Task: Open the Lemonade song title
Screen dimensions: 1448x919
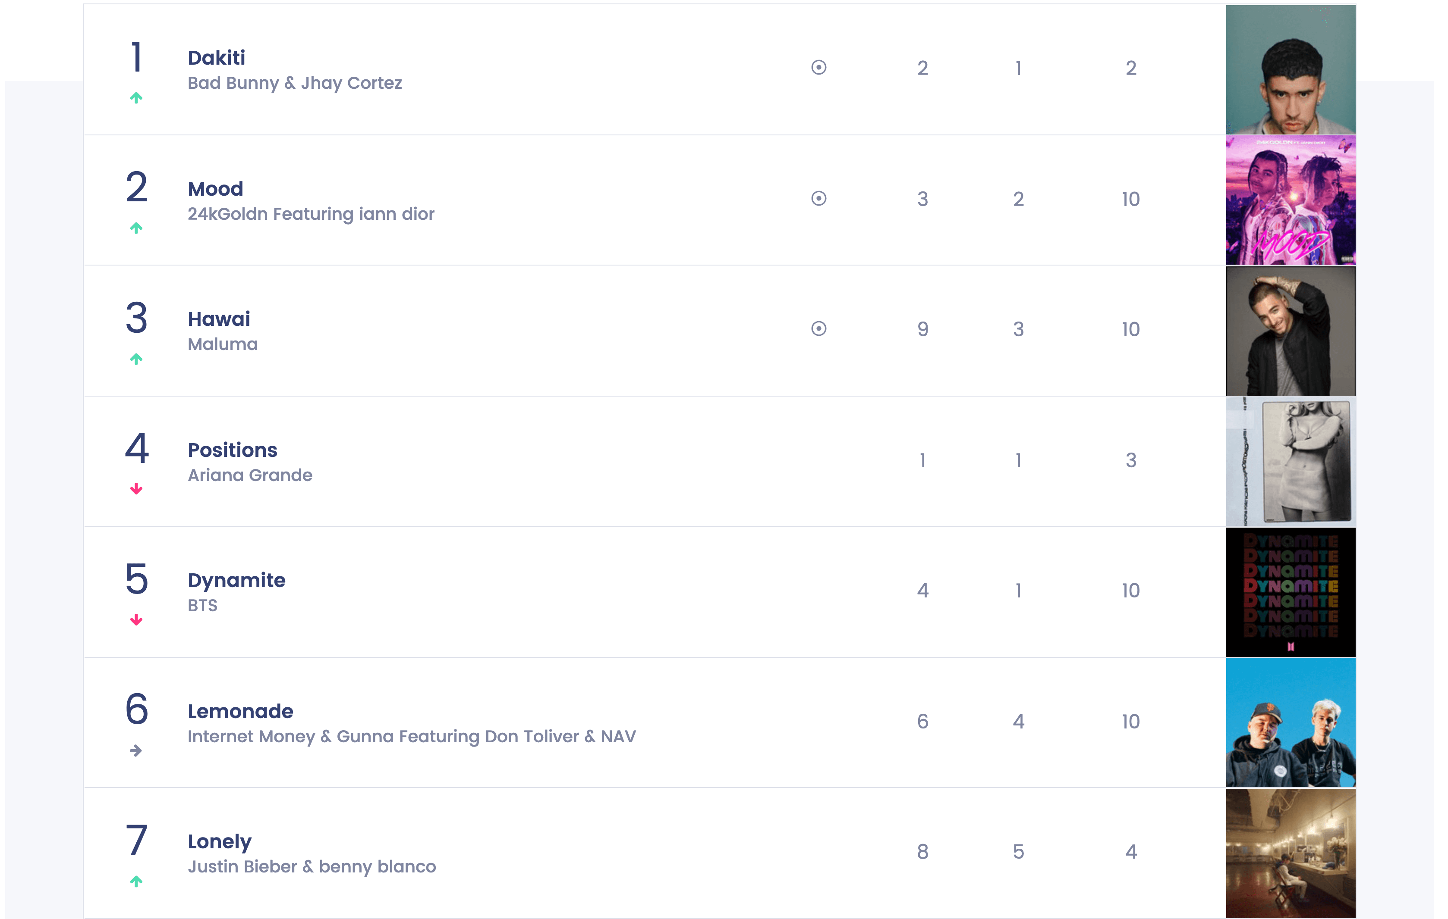Action: [x=240, y=711]
